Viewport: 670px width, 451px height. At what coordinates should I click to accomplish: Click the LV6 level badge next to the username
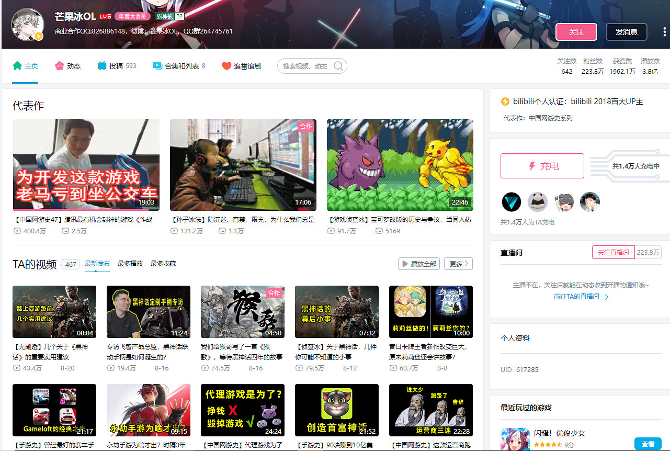[105, 16]
